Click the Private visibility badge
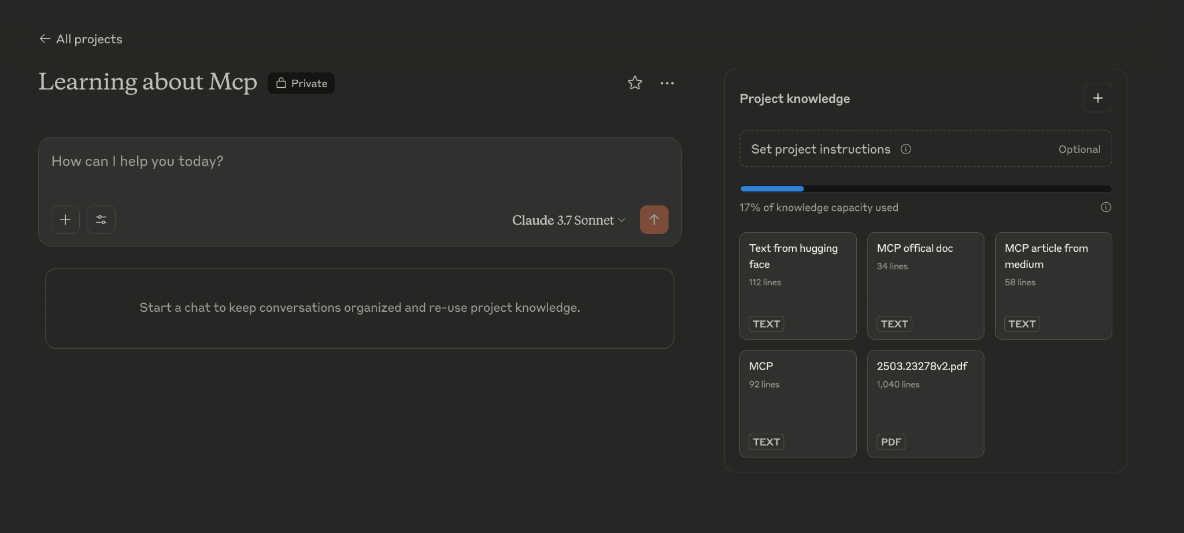The width and height of the screenshot is (1184, 533). pyautogui.click(x=301, y=83)
